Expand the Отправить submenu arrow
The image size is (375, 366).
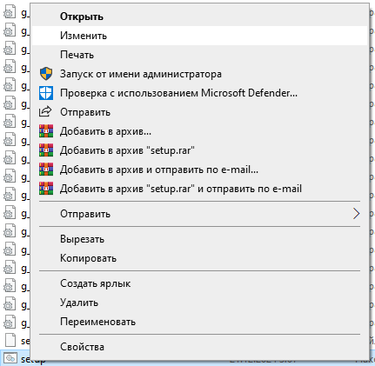tap(356, 214)
